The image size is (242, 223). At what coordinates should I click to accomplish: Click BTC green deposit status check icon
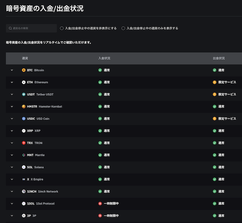[100, 70]
